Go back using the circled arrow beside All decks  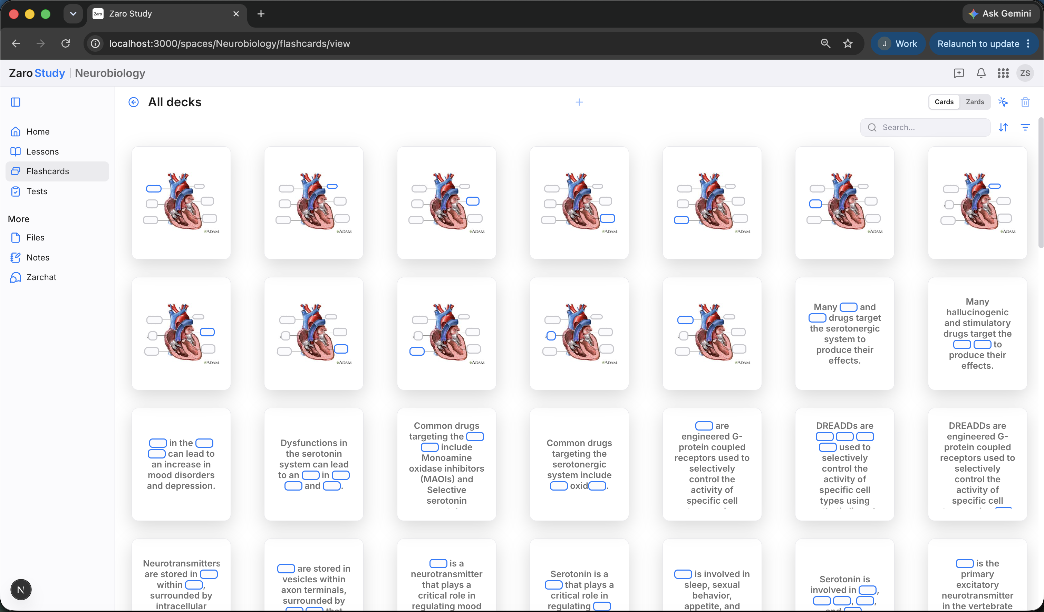[133, 102]
